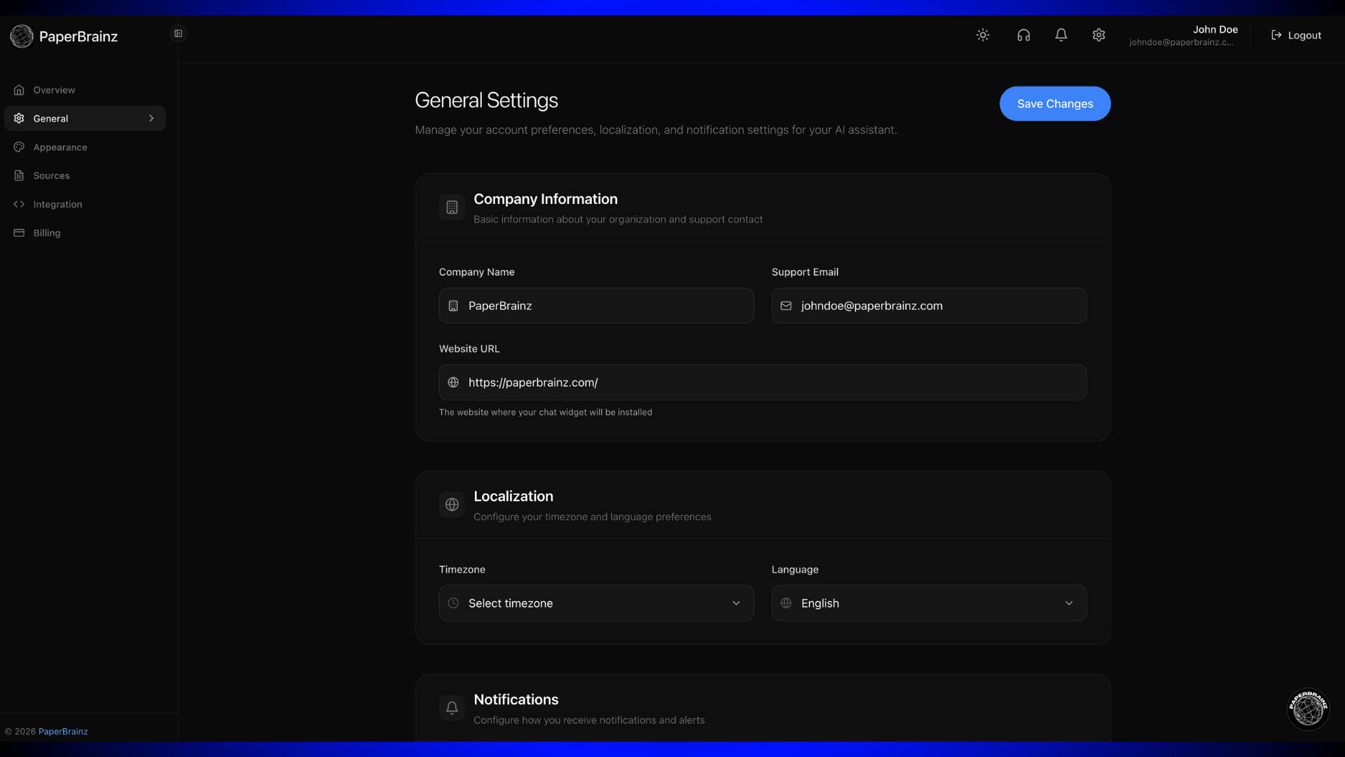
Task: Click the PaperBrainz globe logo
Action: (x=21, y=36)
